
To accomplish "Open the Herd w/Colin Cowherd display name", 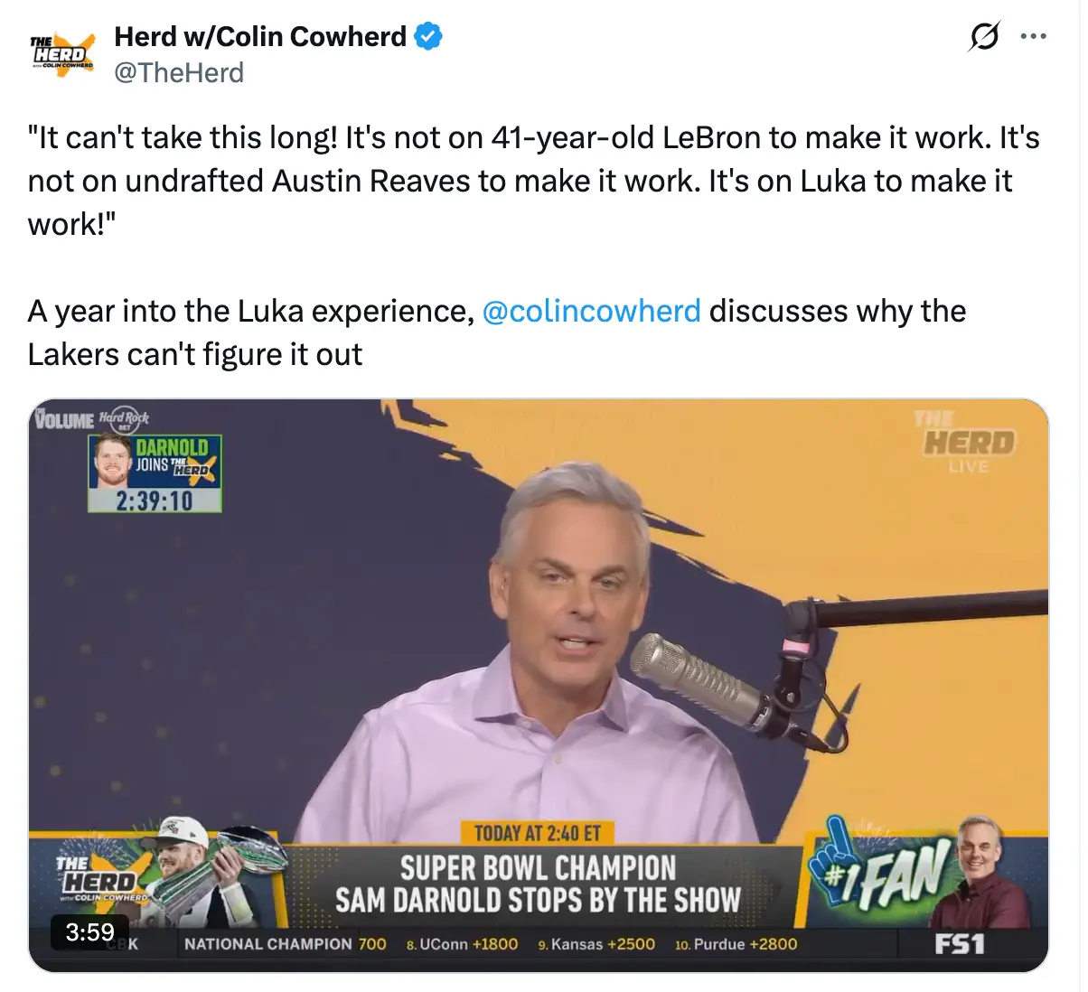I will (260, 36).
